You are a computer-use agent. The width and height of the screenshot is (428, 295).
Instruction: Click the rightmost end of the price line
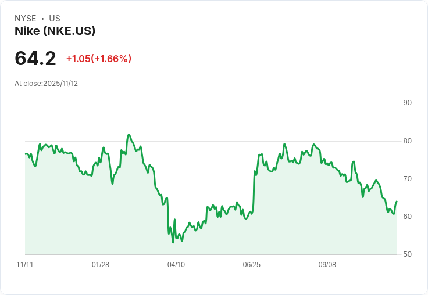[397, 202]
